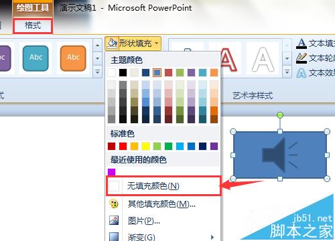Click the right middle sizing handle

click(x=327, y=155)
